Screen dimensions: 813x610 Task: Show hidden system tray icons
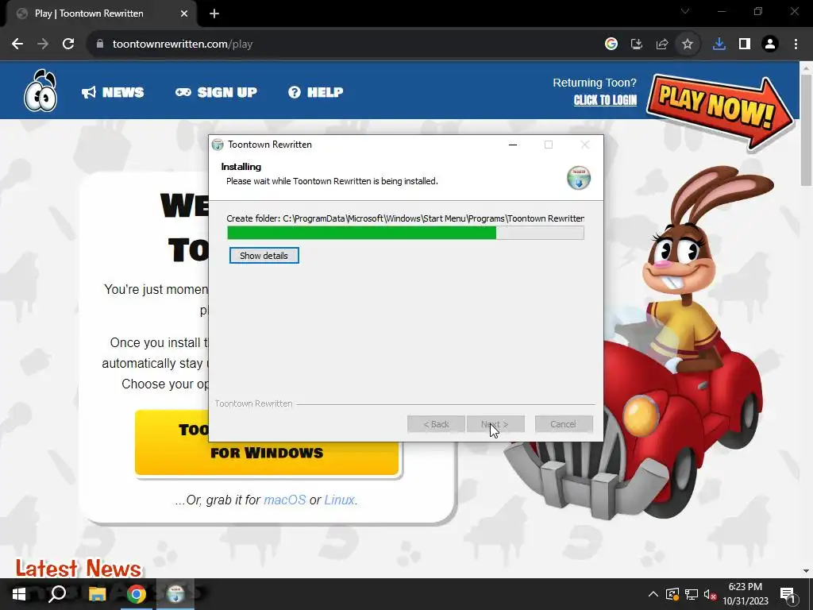pyautogui.click(x=653, y=594)
